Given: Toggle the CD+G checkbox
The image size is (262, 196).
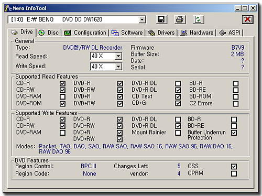Looking at the screenshot, I should (178, 103).
